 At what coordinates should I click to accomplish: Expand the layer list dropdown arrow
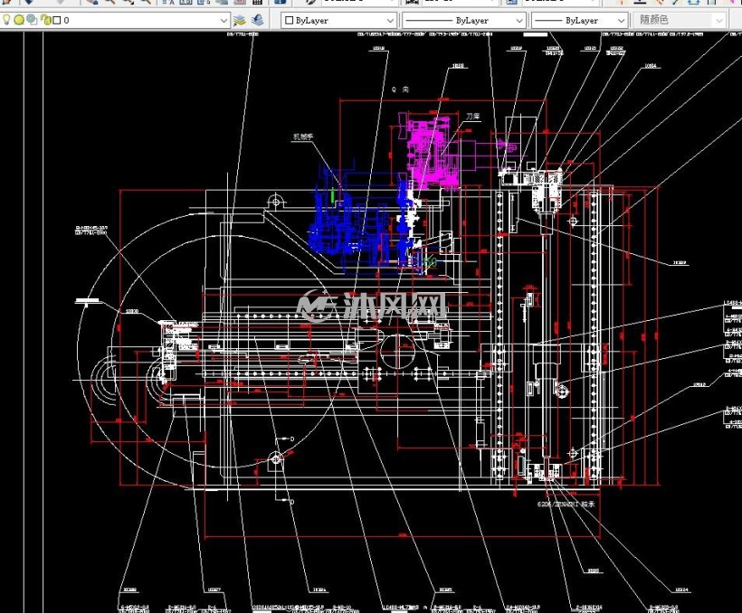point(224,20)
